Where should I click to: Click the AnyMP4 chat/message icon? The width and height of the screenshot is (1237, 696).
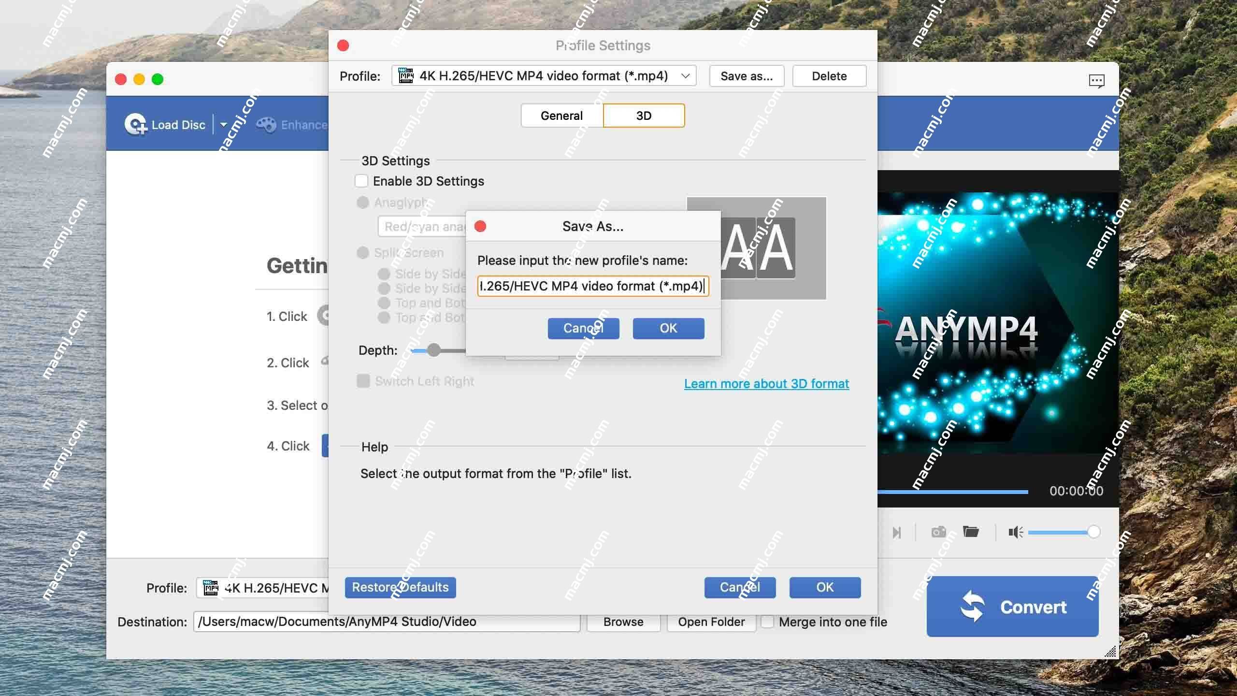point(1096,80)
